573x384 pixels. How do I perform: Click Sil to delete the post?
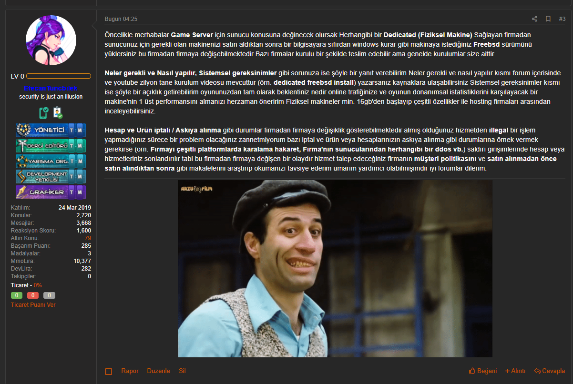182,371
